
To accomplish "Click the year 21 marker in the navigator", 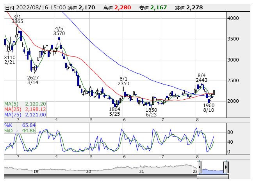I will tap(142, 171).
